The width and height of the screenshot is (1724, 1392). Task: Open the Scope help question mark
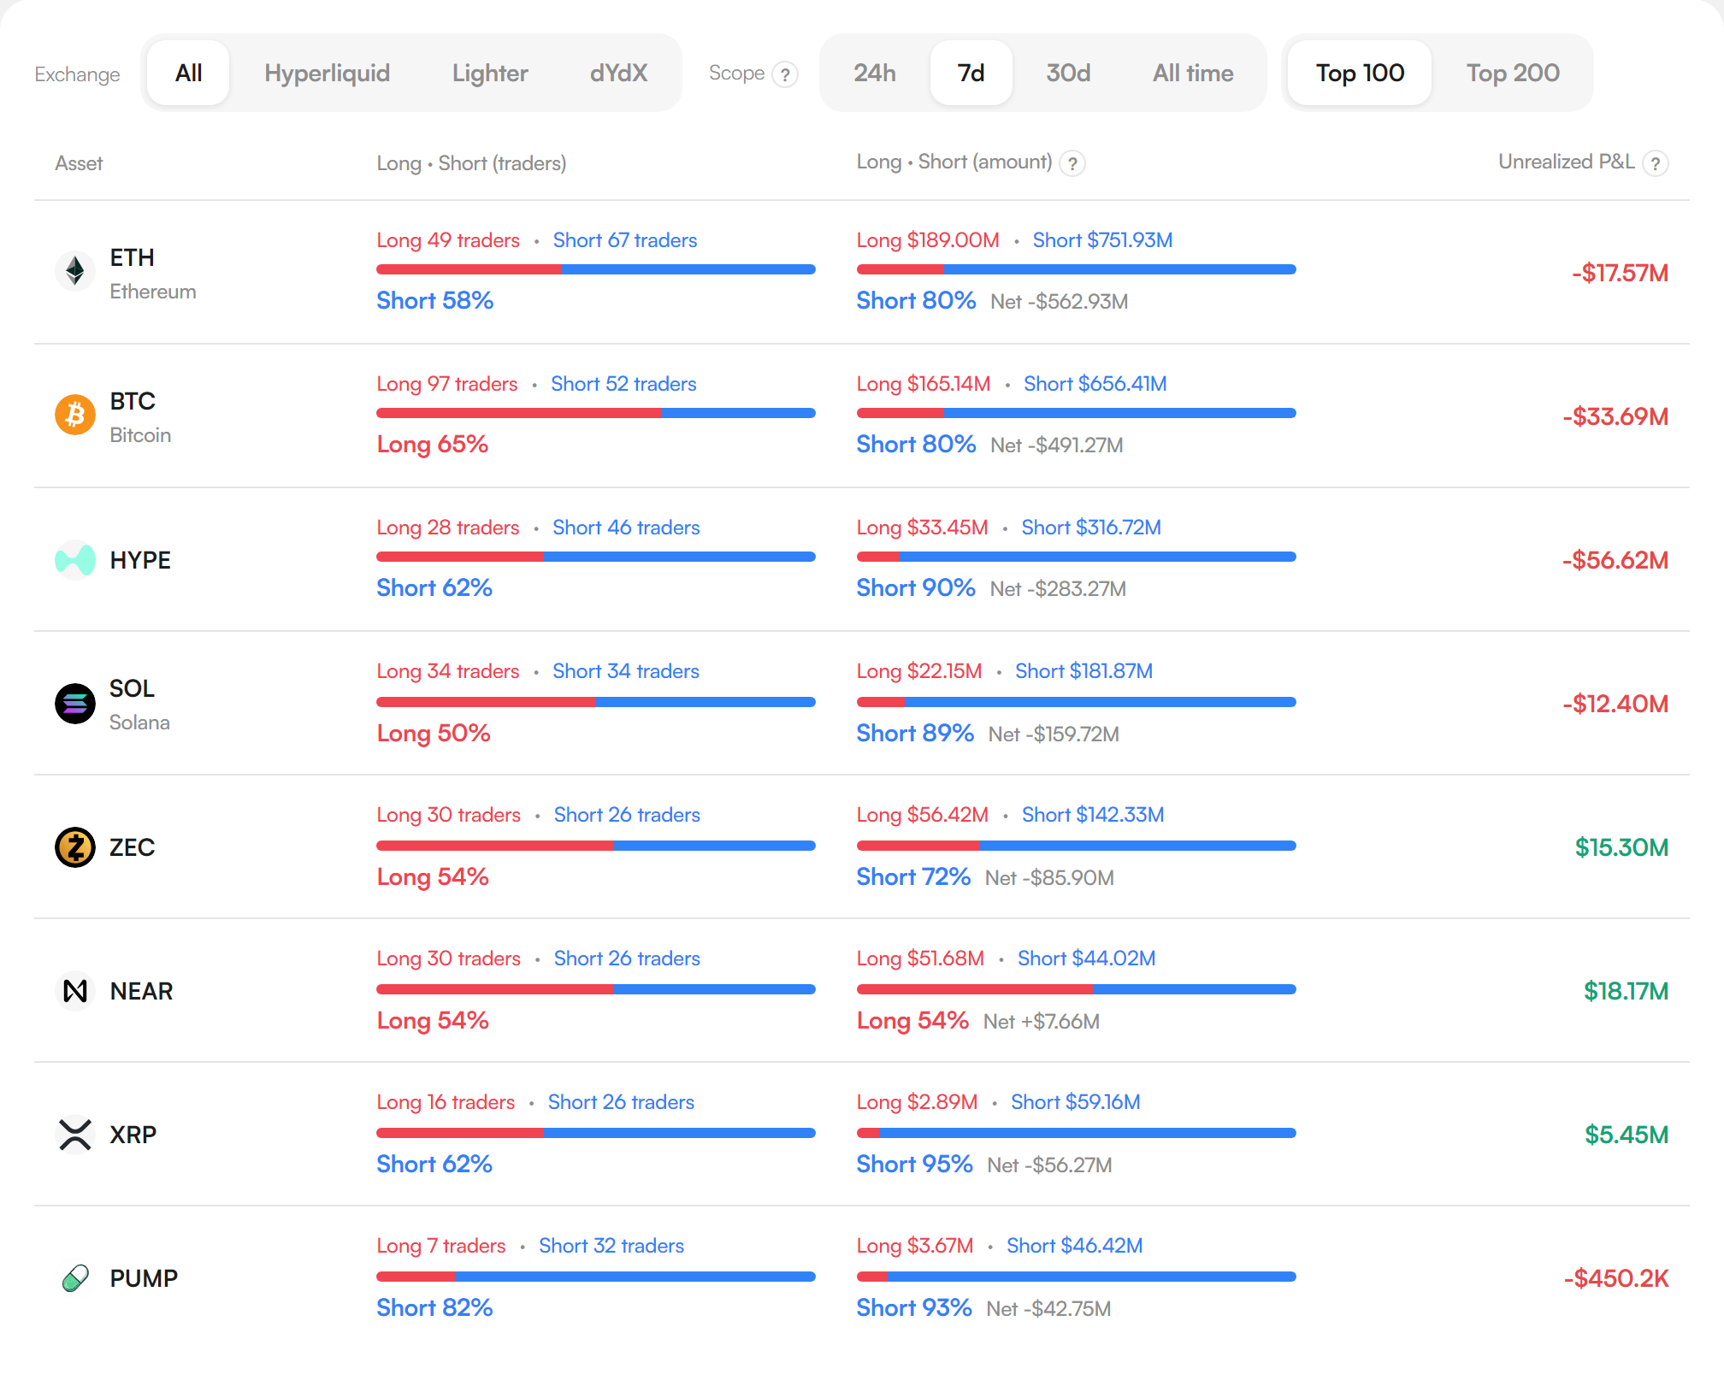point(785,74)
